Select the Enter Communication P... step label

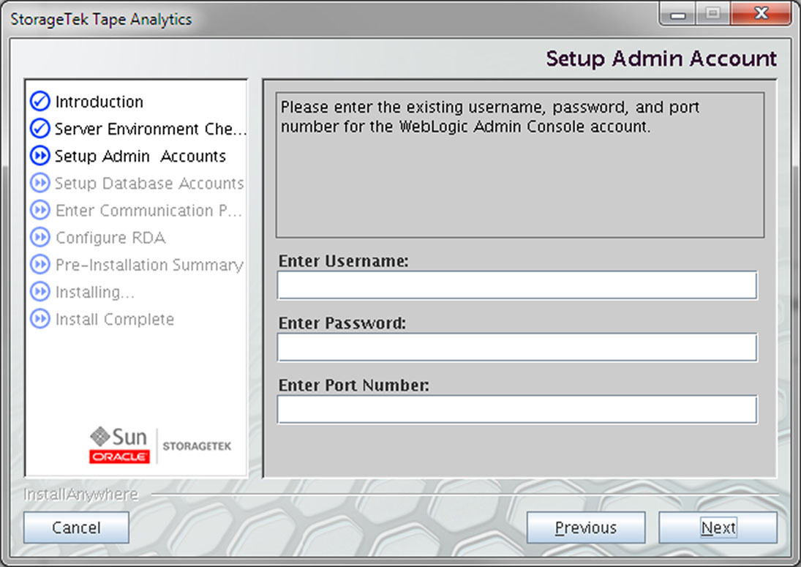pos(148,211)
